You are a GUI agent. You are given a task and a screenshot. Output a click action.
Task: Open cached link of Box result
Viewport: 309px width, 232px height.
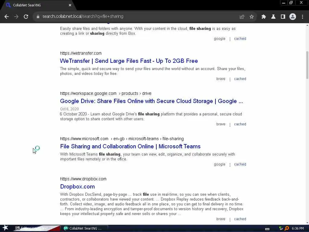240,39
